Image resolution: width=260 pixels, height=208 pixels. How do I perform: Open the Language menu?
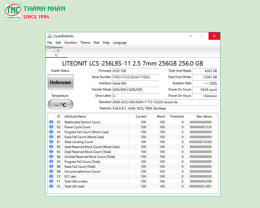[x=120, y=43]
